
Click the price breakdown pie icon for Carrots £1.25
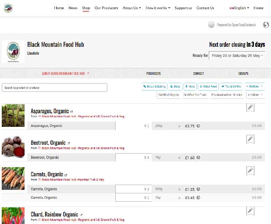point(198,189)
